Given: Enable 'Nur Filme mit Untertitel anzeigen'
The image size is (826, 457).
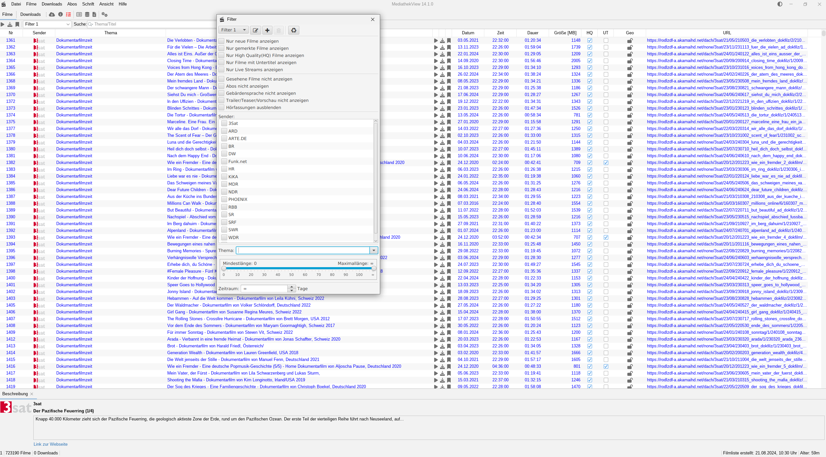Looking at the screenshot, I should click(x=221, y=62).
